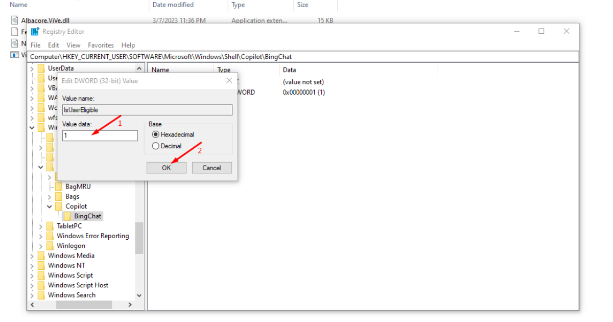Close the Edit DWORD dialog with X

[228, 80]
